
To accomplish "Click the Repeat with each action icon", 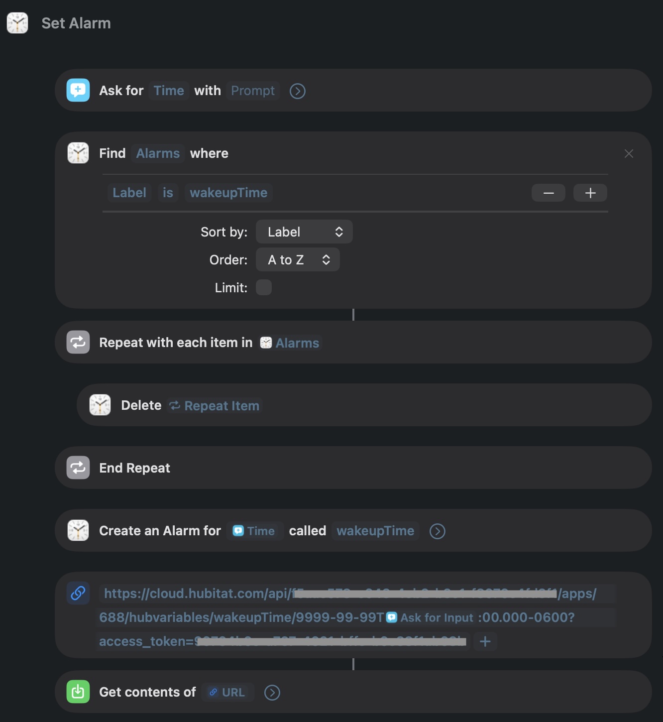I will coord(78,342).
